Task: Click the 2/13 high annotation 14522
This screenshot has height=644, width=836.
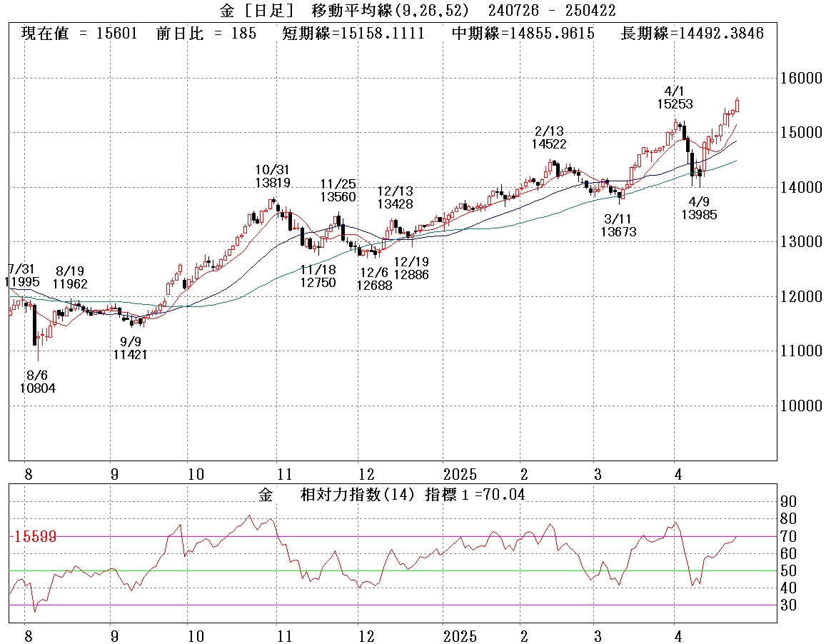Action: [548, 144]
